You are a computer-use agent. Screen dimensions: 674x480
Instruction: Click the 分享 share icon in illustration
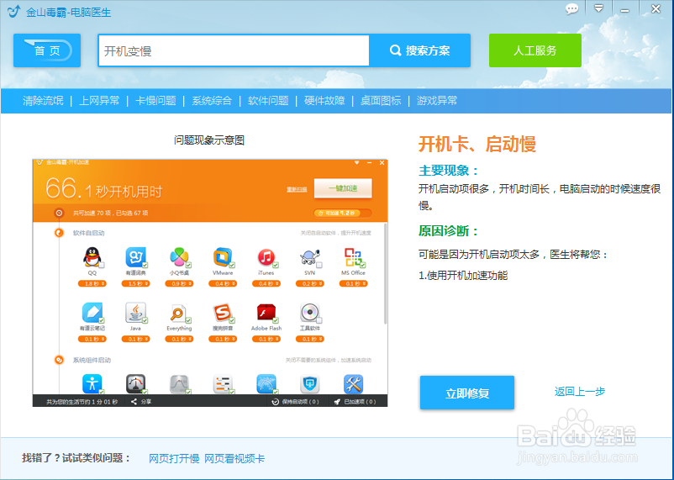[x=134, y=402]
